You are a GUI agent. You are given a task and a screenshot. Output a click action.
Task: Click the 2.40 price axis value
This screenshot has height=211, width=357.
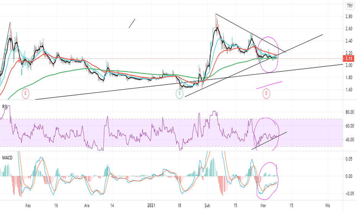coord(349,41)
